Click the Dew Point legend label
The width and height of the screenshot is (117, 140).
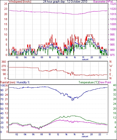pos(105,82)
